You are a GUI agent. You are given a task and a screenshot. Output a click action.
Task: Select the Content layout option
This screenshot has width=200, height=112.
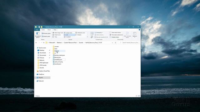pyautogui.click(x=67, y=37)
